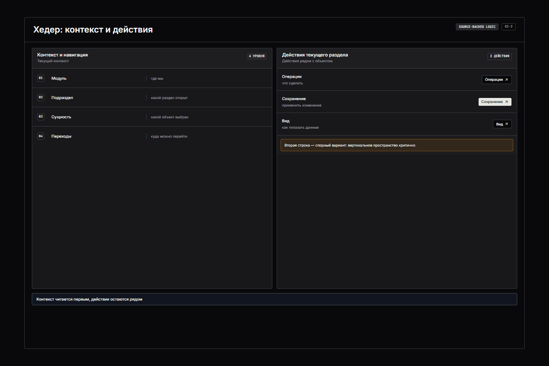Click the "Модуль" row label
Image resolution: width=549 pixels, height=366 pixels.
tap(59, 78)
